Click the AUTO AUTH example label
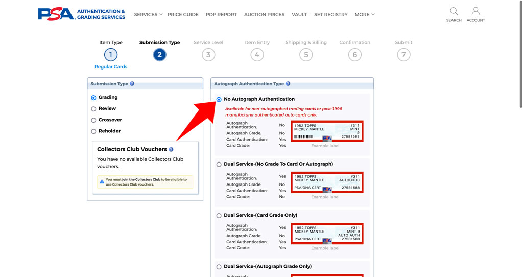 tap(327, 234)
